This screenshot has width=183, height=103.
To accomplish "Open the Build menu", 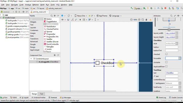I will click(x=42, y=5).
